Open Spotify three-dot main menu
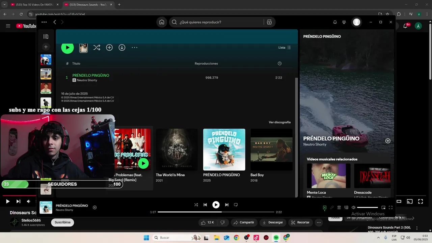The height and width of the screenshot is (243, 432). (44, 22)
